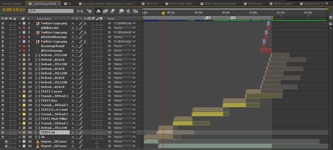Click the current time display 0:00:10:13
Viewport: 333px width, 150px height.
click(x=14, y=10)
